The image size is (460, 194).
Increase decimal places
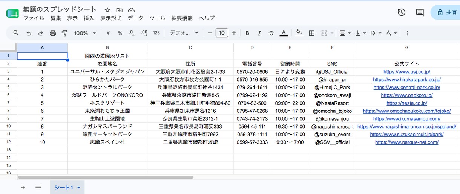[144, 33]
